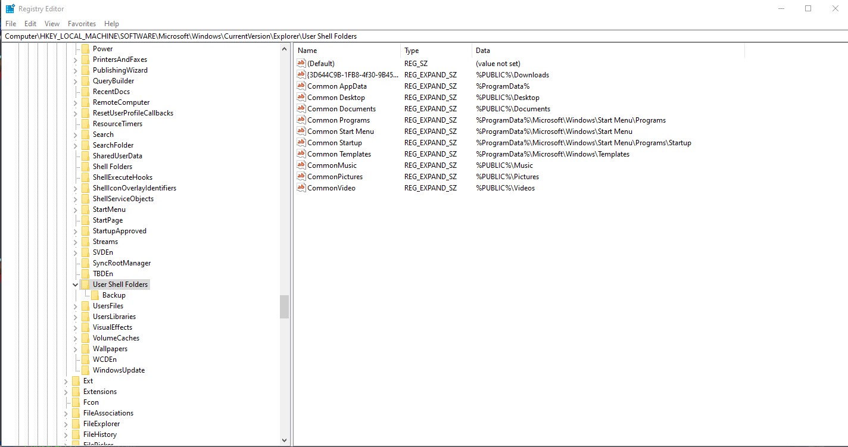Open the Help menu
Viewport: 848px width, 447px height.
coord(111,24)
